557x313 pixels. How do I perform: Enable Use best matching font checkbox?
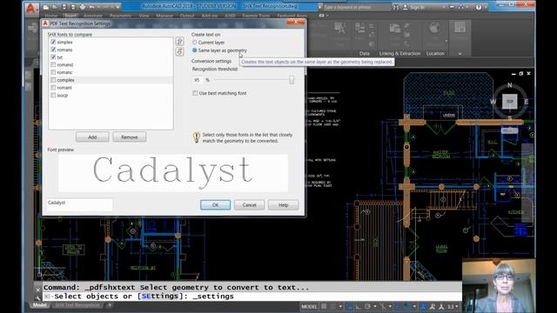point(195,93)
